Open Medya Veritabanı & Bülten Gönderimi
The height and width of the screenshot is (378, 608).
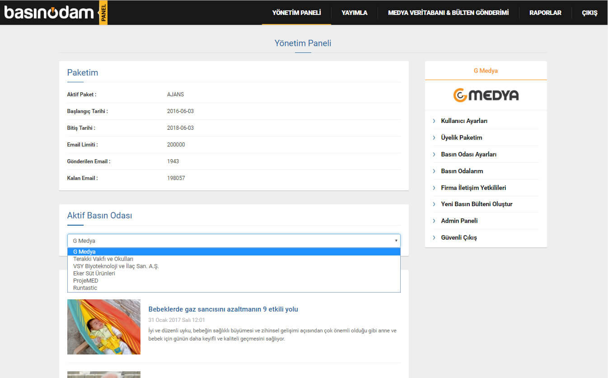pyautogui.click(x=448, y=13)
